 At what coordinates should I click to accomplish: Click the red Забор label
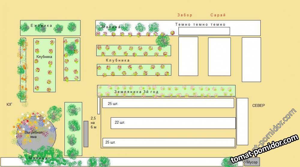click(184, 15)
